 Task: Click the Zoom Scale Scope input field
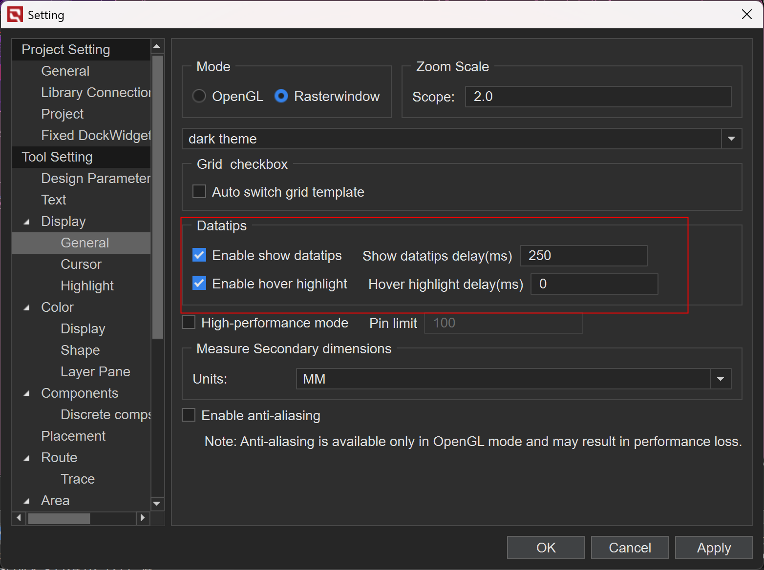[597, 97]
